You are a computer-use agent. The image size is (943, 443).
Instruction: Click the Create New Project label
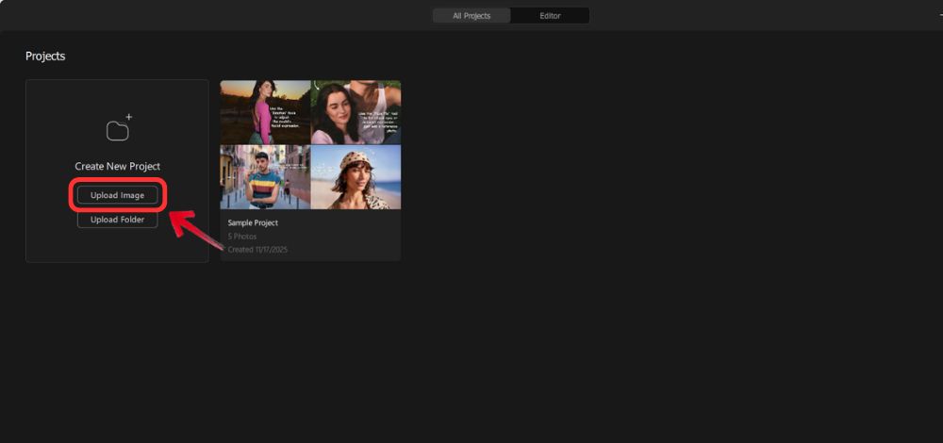118,167
